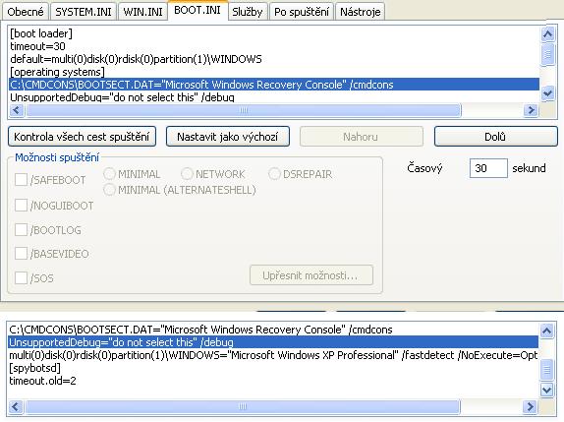Open the SYSTEM.INI tab
The height and width of the screenshot is (422, 564).
point(84,12)
